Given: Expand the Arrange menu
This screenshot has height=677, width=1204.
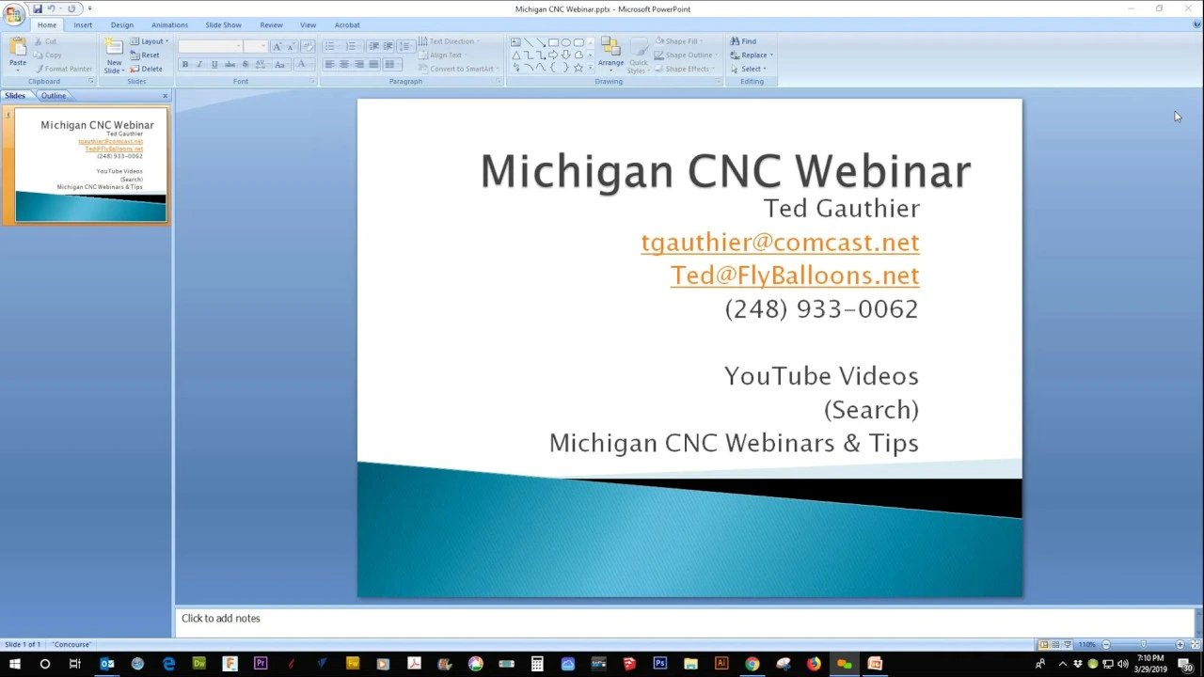Looking at the screenshot, I should click(x=610, y=56).
